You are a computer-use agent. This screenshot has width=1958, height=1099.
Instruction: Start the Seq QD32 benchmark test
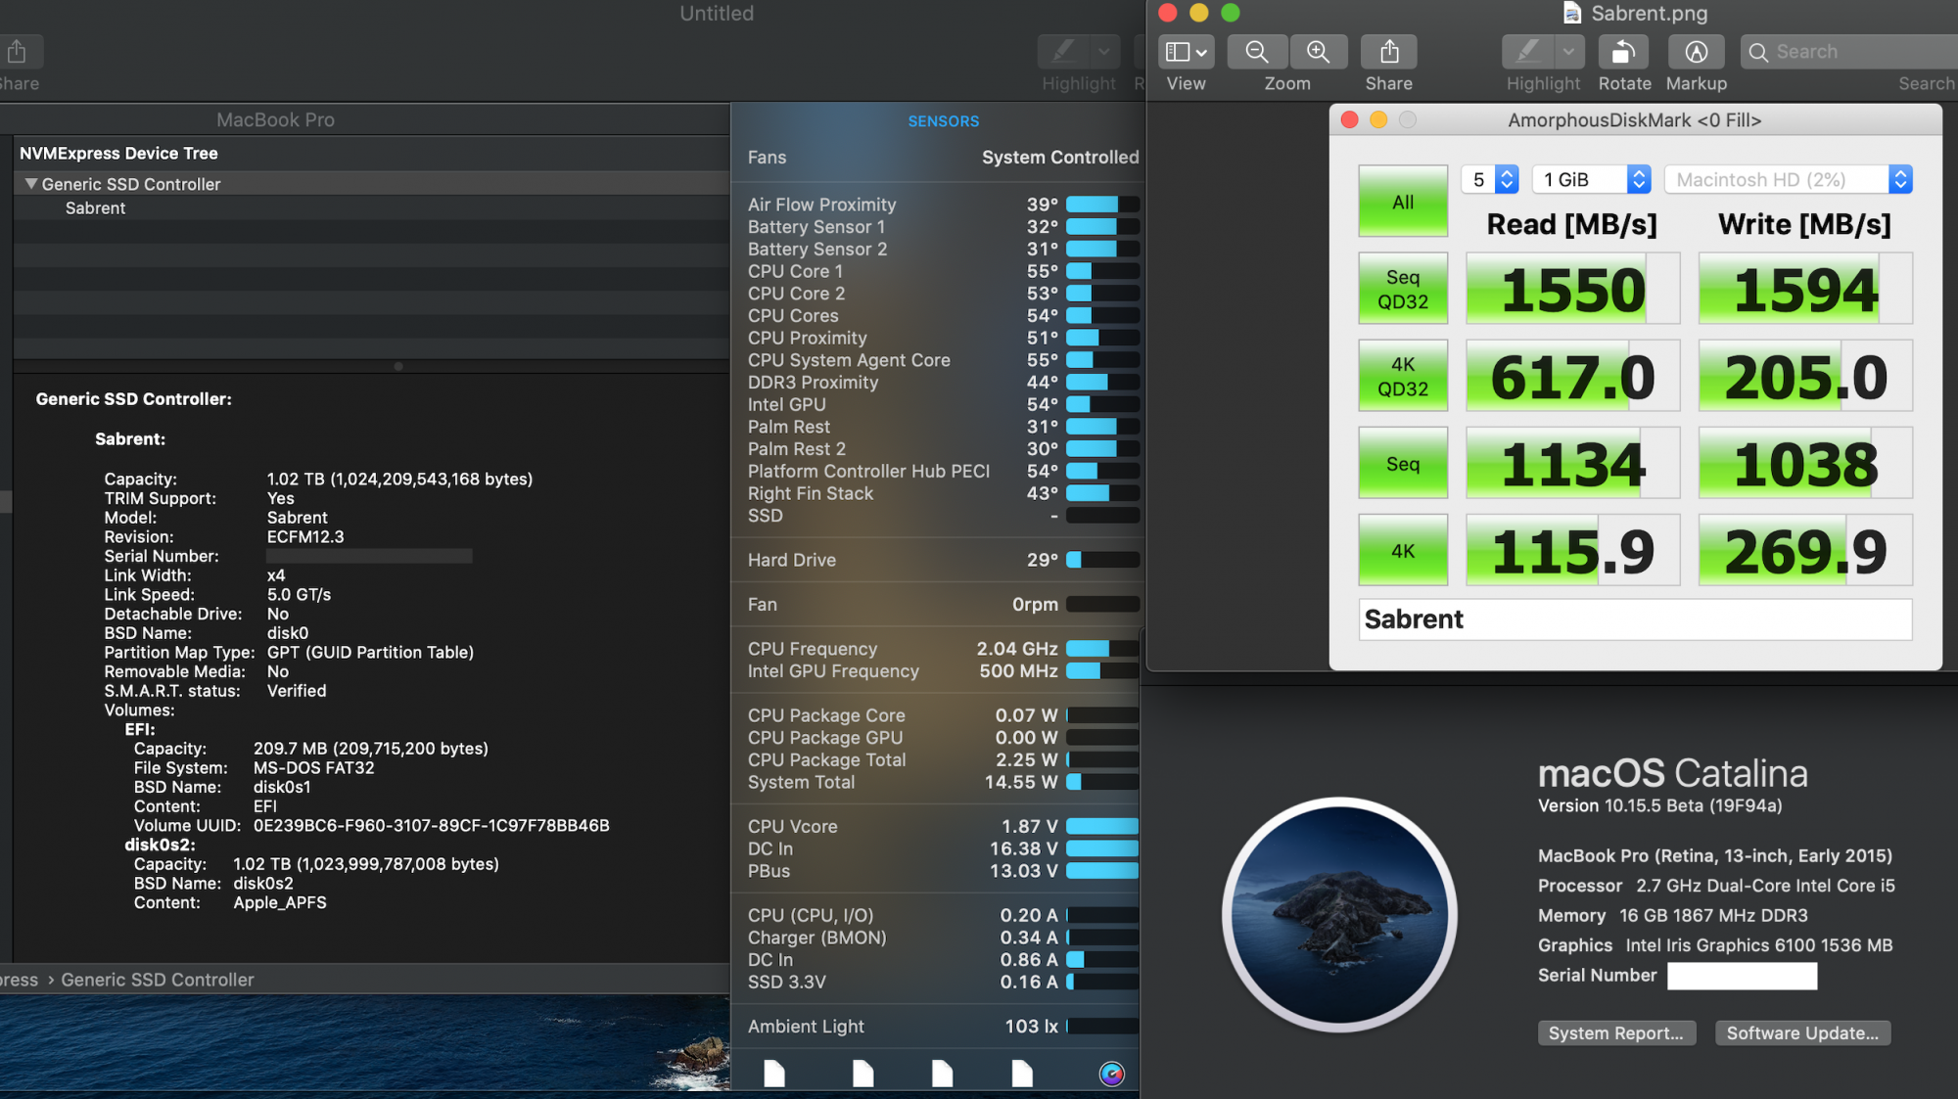pos(1402,290)
